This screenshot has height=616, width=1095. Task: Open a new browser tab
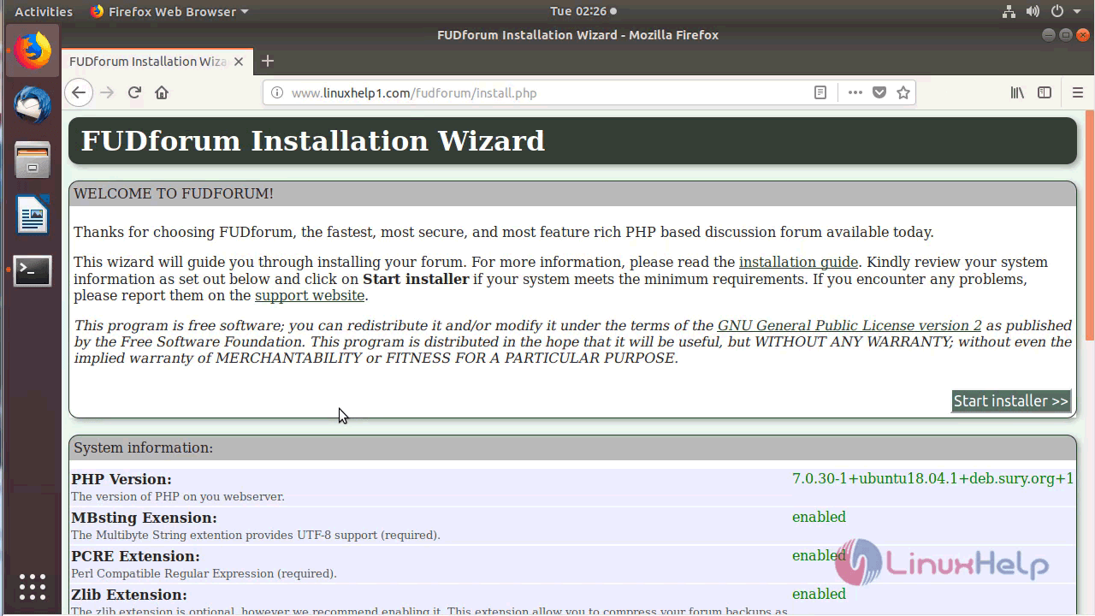coord(268,61)
